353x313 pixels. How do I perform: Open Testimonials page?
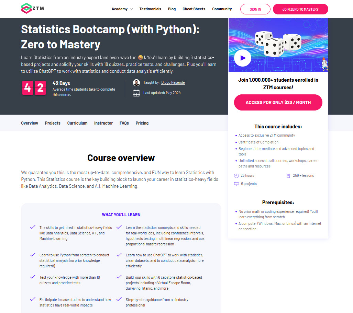[150, 9]
